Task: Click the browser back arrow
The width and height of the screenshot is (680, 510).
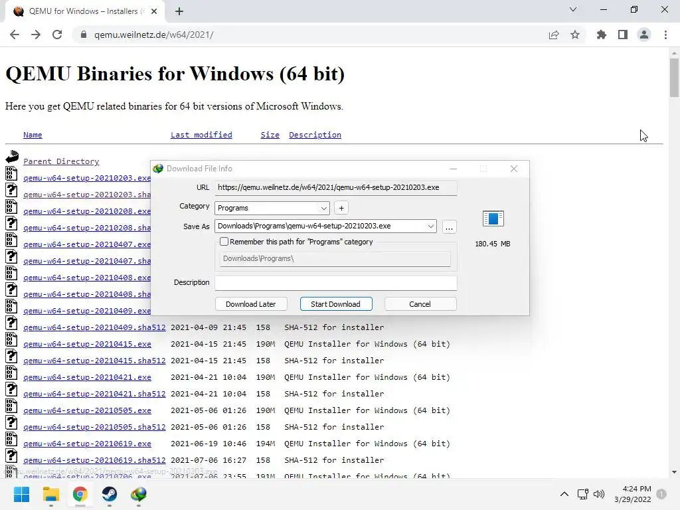Action: (15, 35)
